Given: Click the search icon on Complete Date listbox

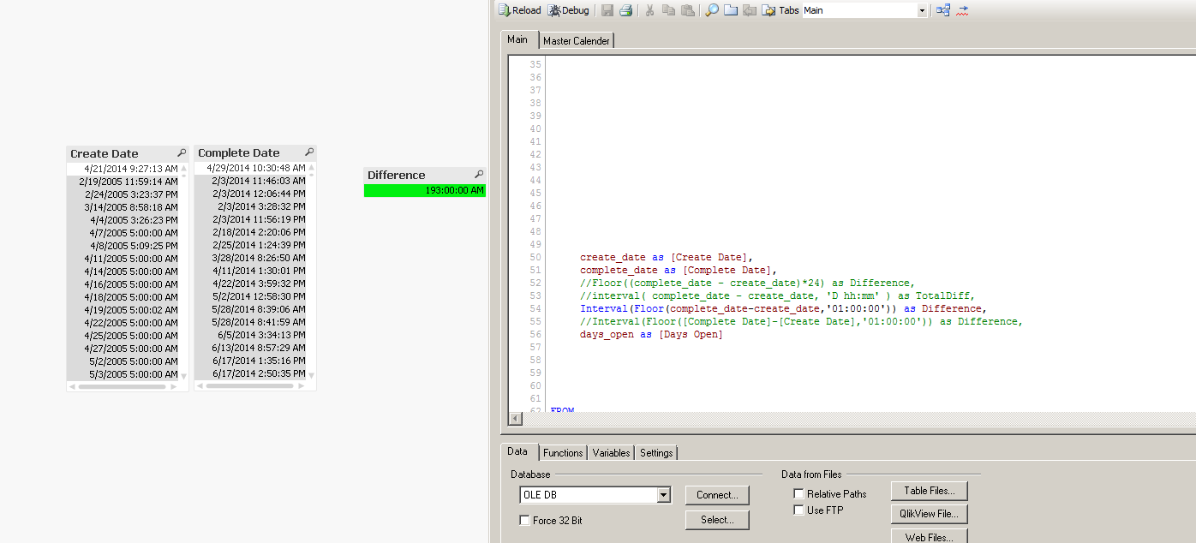Looking at the screenshot, I should click(x=309, y=152).
